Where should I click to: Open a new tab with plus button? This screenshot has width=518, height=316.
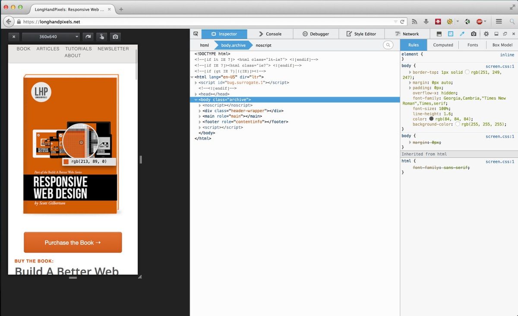point(121,9)
